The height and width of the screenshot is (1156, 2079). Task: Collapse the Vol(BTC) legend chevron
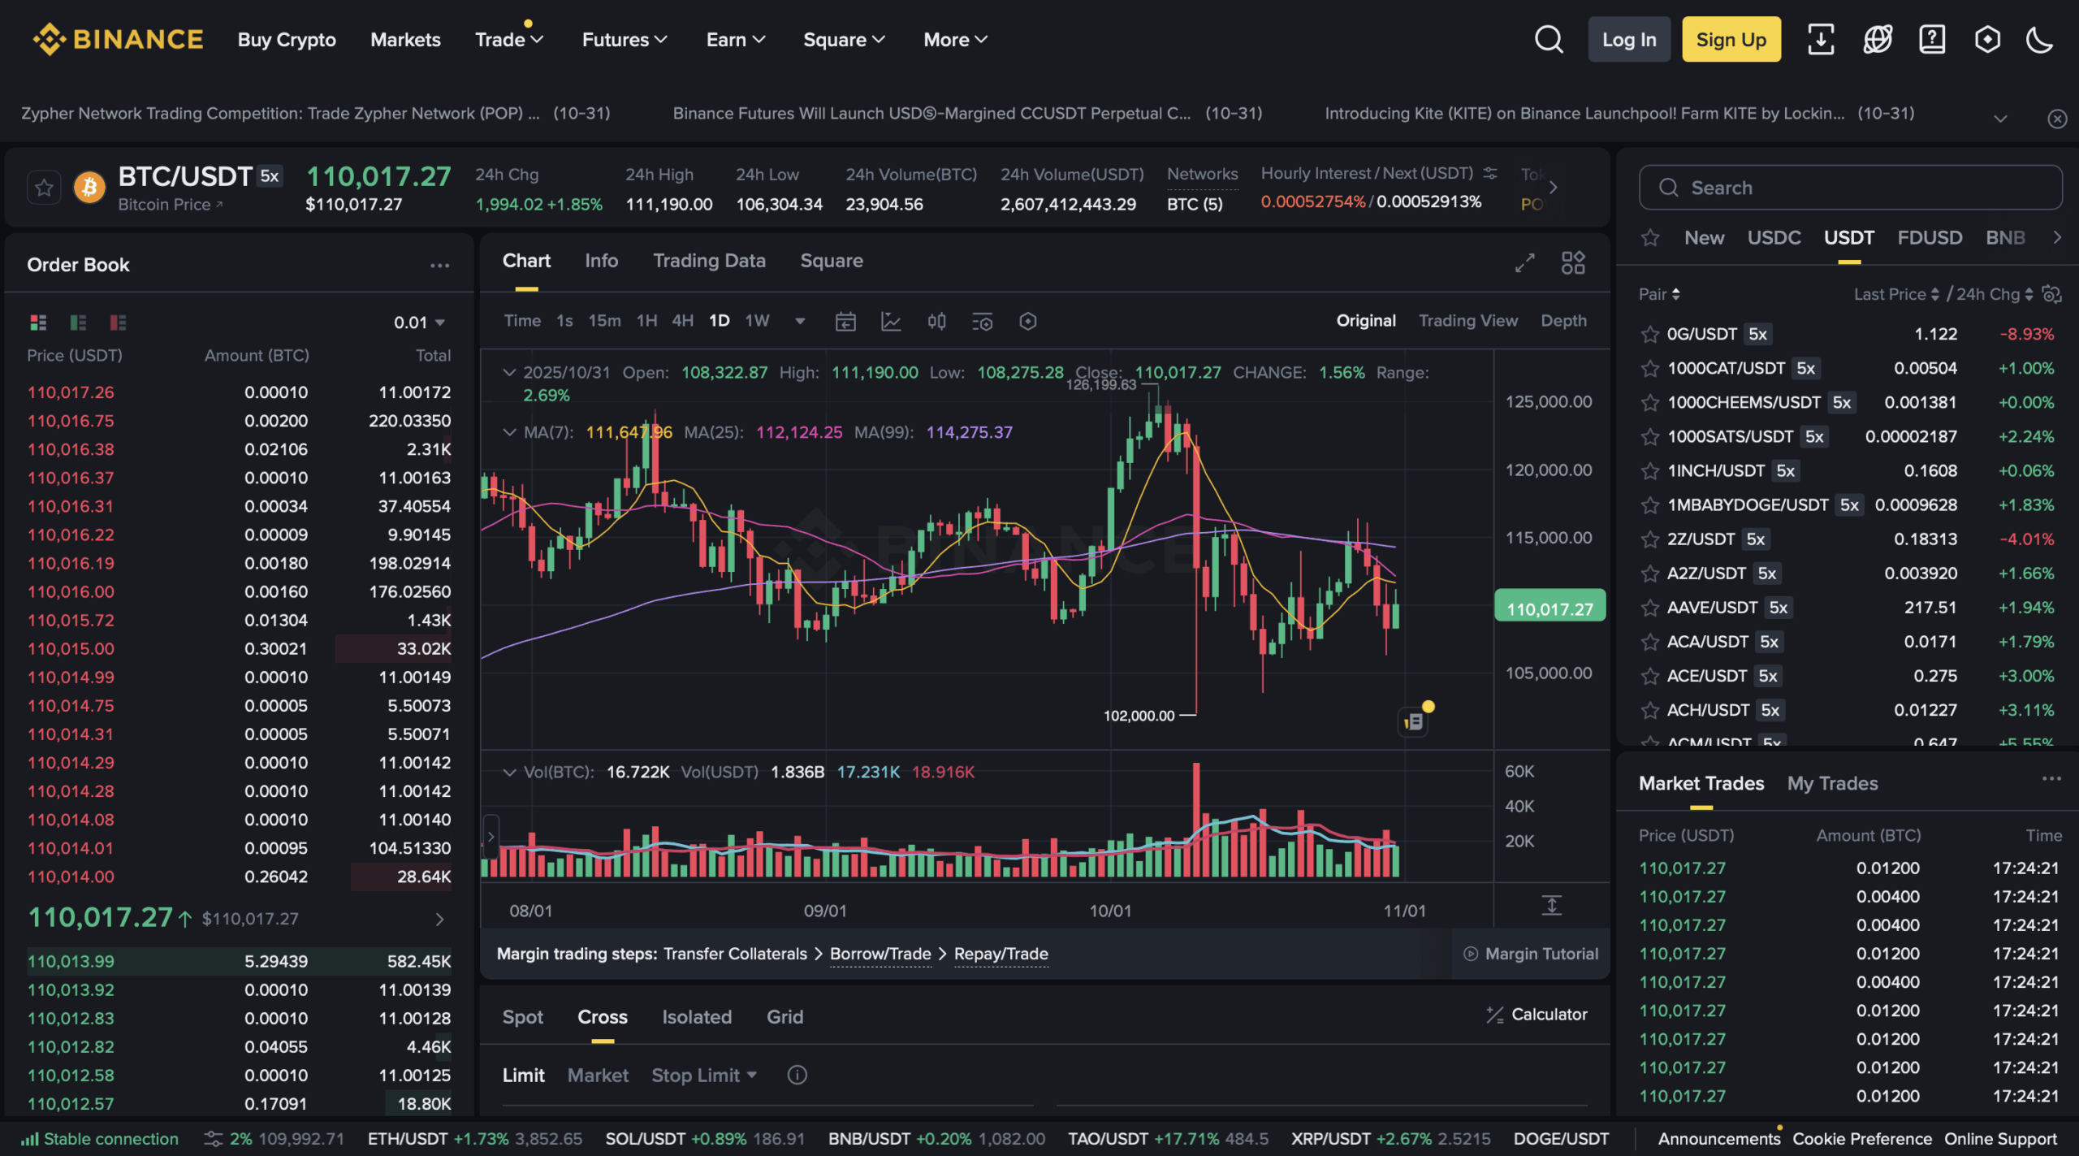pyautogui.click(x=509, y=773)
